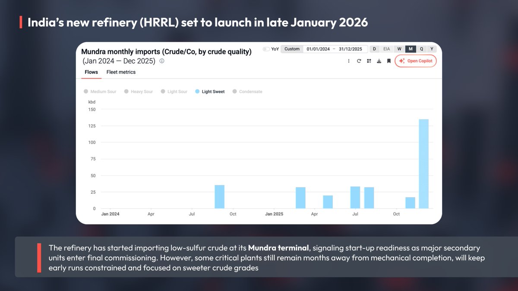This screenshot has width=518, height=291.
Task: Toggle Light Sour legend series
Action: pyautogui.click(x=174, y=91)
